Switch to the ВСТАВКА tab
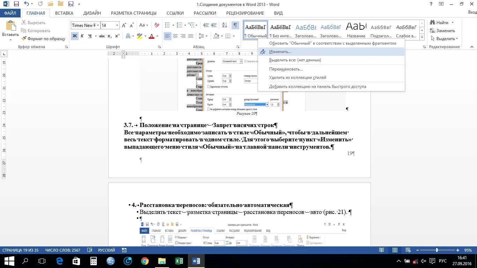 64,13
